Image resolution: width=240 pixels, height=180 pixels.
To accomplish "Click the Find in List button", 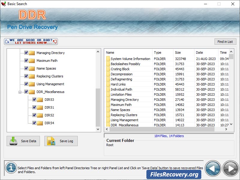I will (225, 41).
